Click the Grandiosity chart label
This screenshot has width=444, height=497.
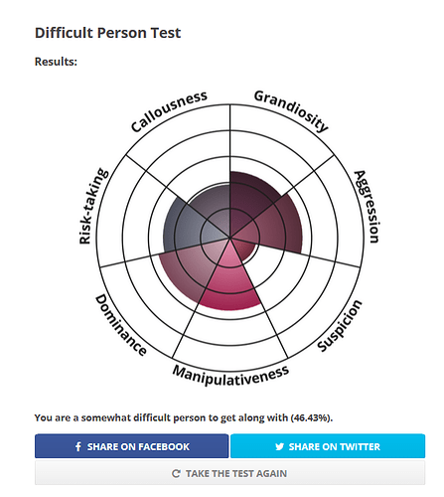point(291,110)
